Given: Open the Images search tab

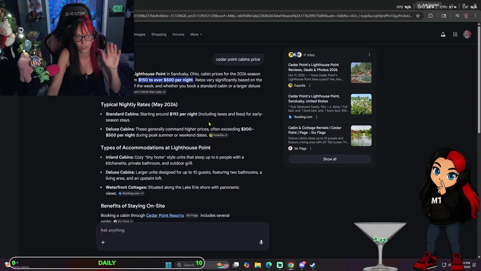Looking at the screenshot, I should tap(139, 34).
